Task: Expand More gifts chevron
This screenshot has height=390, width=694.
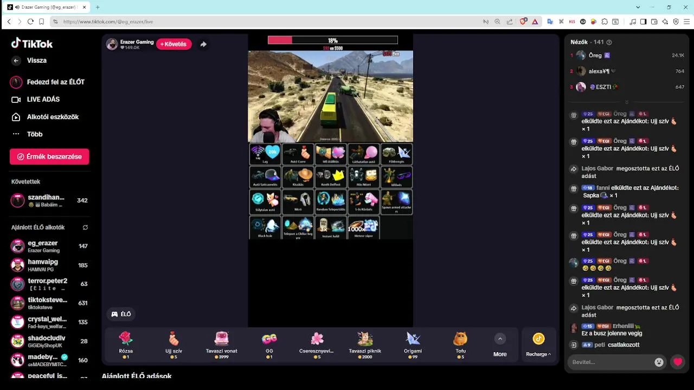Action: (500, 339)
